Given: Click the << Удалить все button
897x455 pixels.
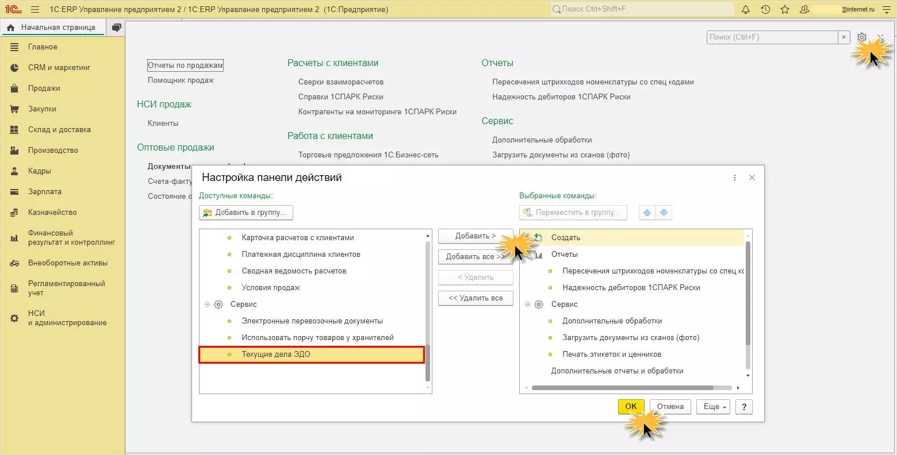Looking at the screenshot, I should tap(476, 298).
